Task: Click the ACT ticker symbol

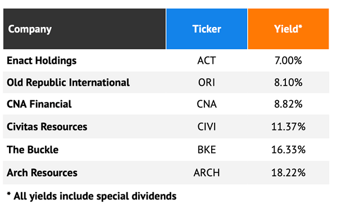Action: (x=207, y=60)
